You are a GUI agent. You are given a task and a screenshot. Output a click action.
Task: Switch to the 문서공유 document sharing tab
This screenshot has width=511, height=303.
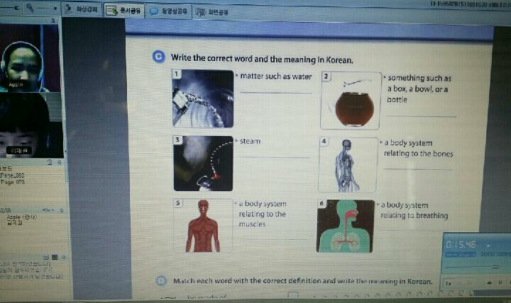pos(125,11)
